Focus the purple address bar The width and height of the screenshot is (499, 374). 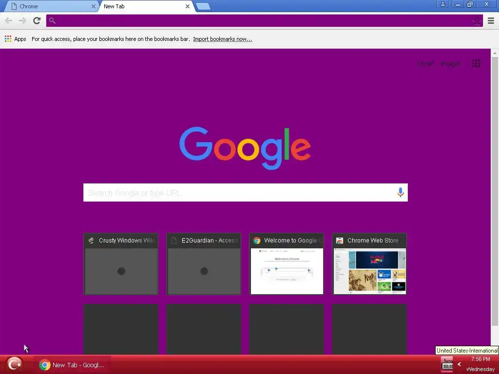(264, 21)
